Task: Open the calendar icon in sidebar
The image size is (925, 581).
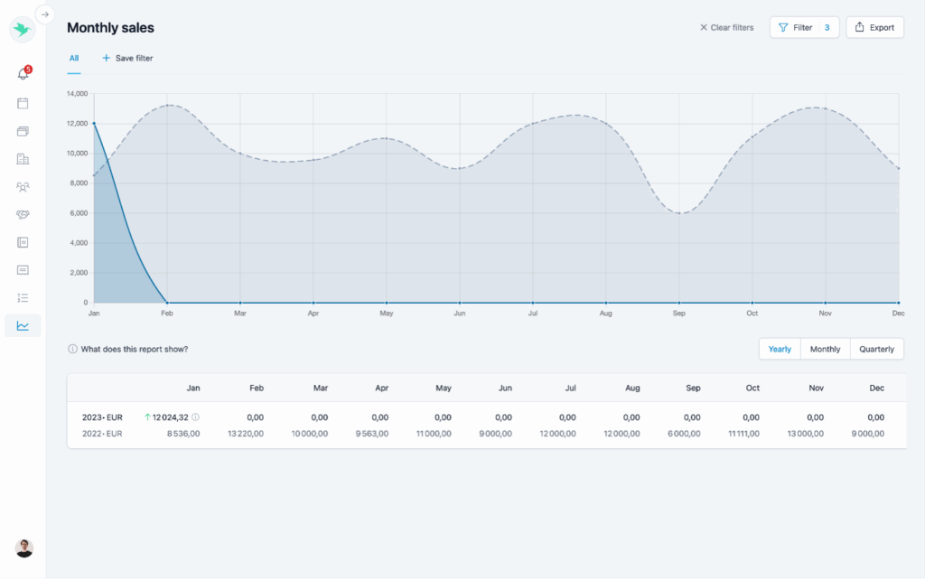Action: click(23, 103)
